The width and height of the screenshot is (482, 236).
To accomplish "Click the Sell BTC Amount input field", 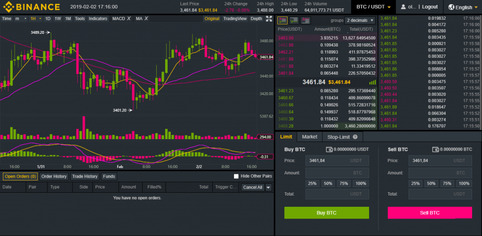I will [x=440, y=173].
